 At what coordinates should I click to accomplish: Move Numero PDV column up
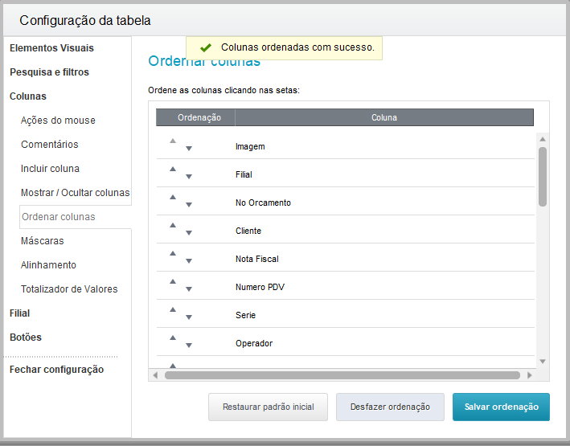pos(173,281)
